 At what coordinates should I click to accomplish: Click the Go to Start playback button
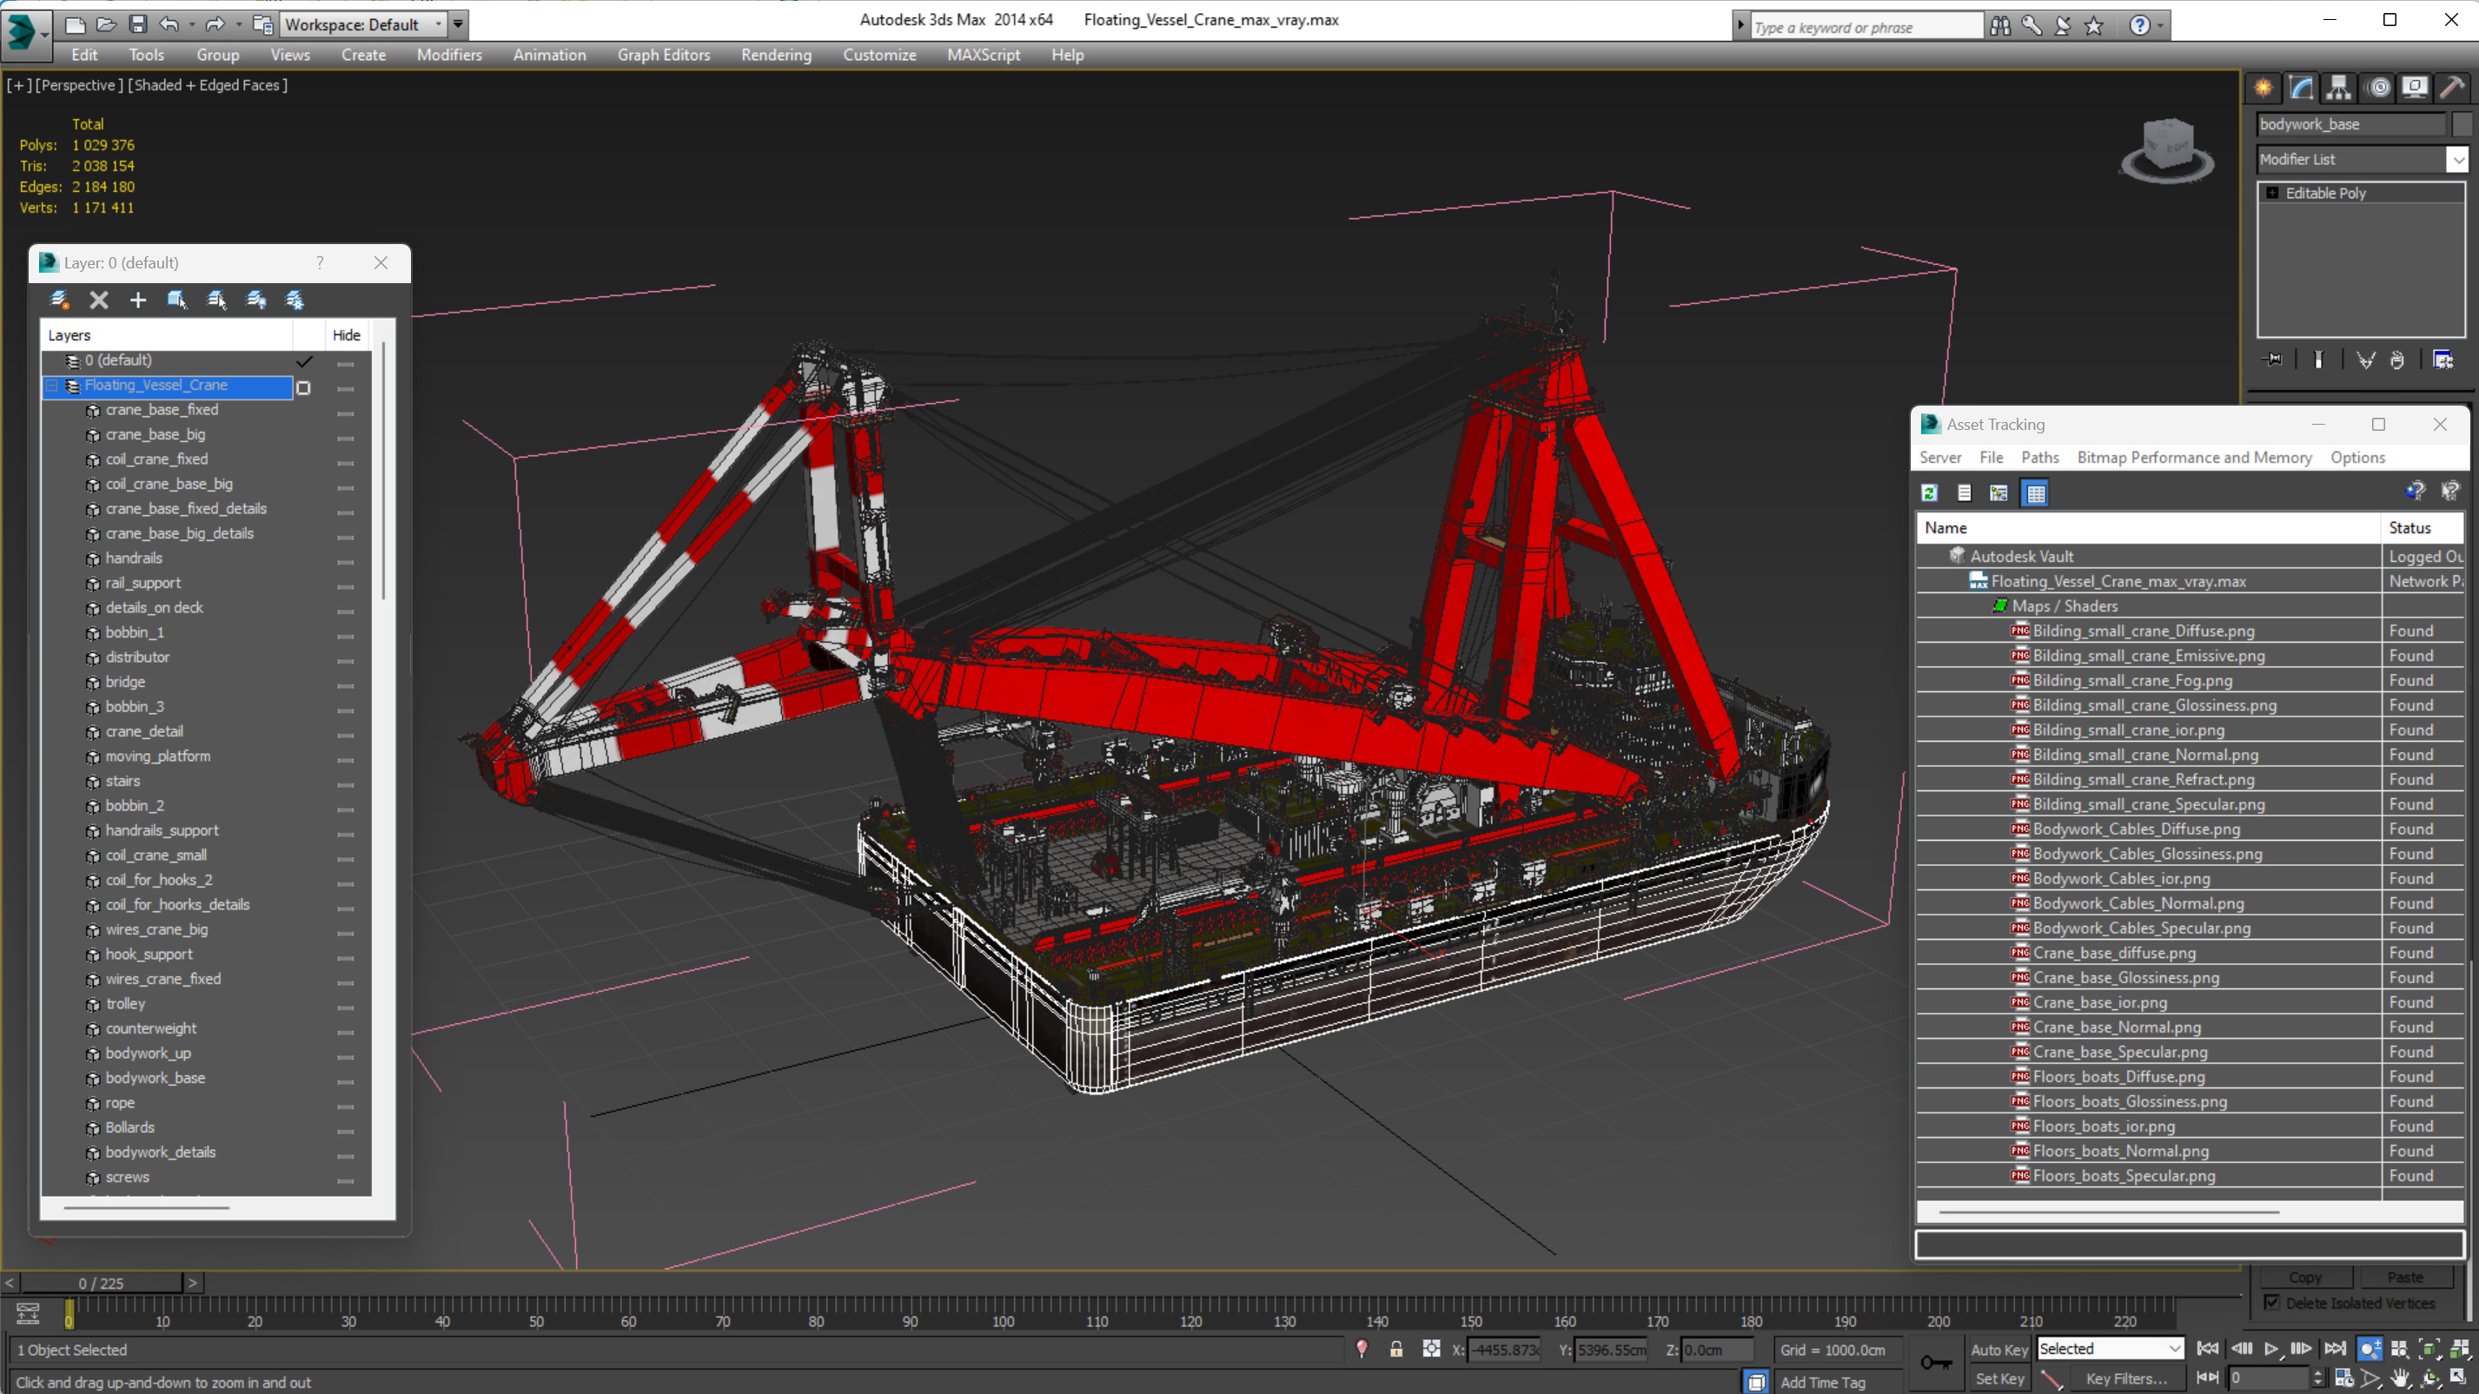coord(2209,1349)
